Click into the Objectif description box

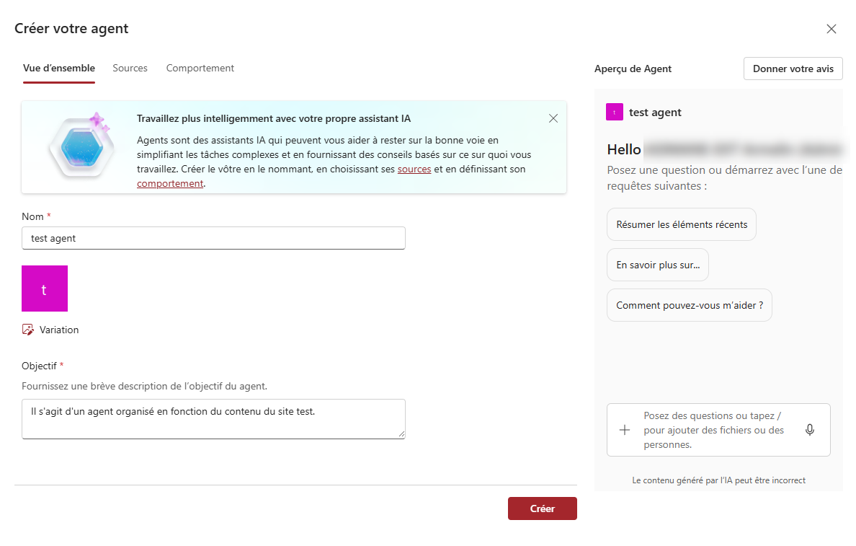[x=213, y=418]
